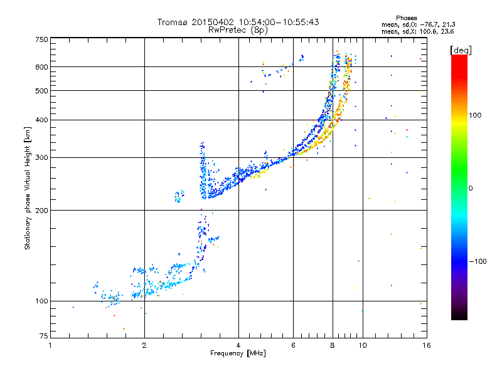Screen dimensions: 502x376
Task: Click the y-axis tick label '100'
Action: tap(41, 301)
